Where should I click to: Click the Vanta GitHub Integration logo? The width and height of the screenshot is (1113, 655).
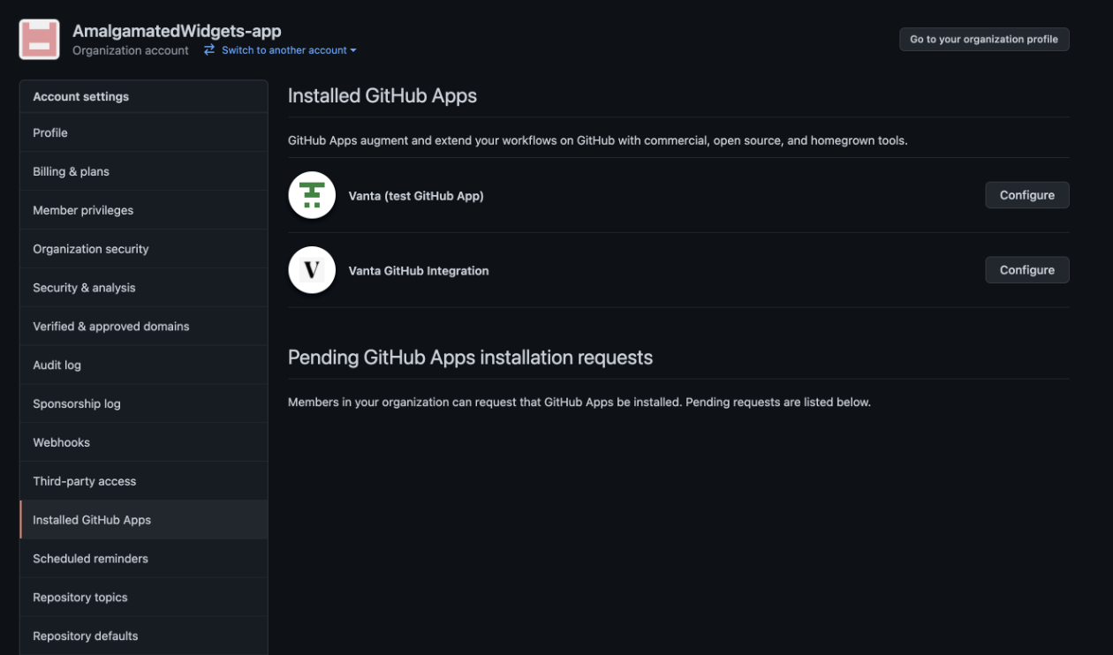[x=312, y=270]
